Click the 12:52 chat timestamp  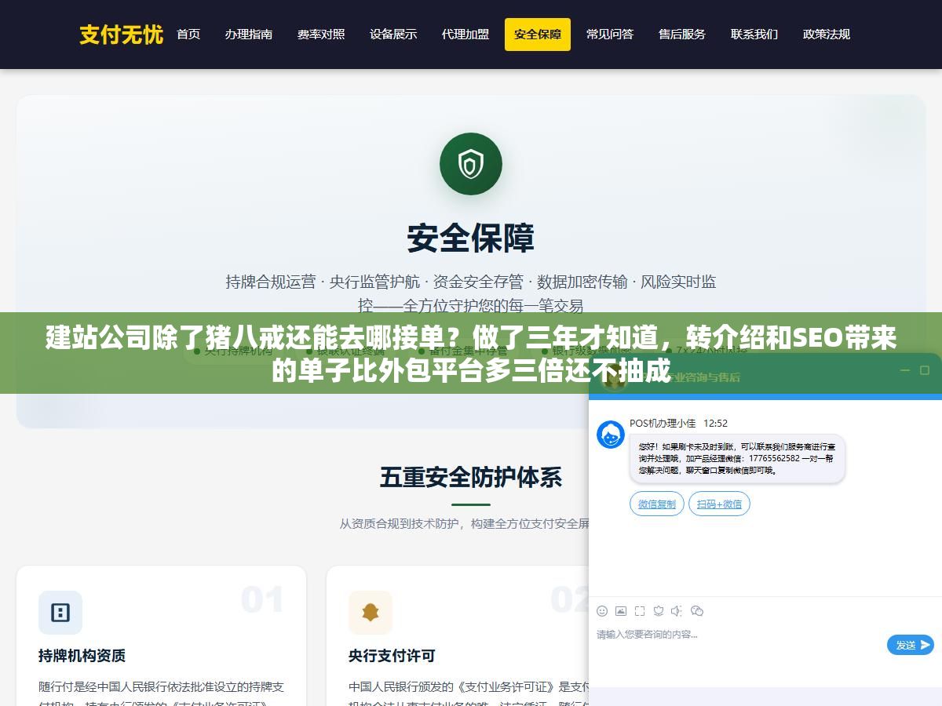pyautogui.click(x=715, y=423)
